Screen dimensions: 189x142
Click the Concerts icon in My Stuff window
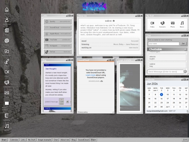pyautogui.click(x=162, y=23)
